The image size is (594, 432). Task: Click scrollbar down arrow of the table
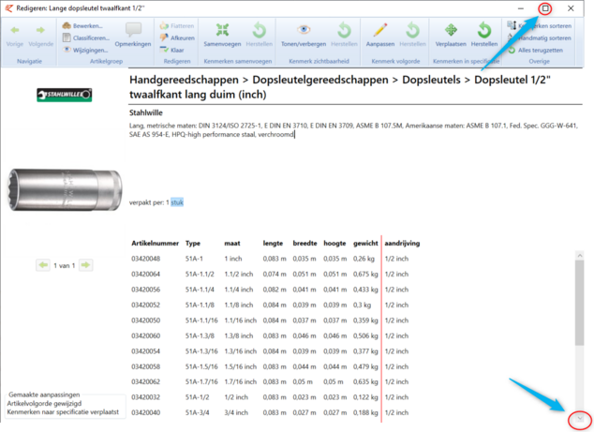[580, 418]
